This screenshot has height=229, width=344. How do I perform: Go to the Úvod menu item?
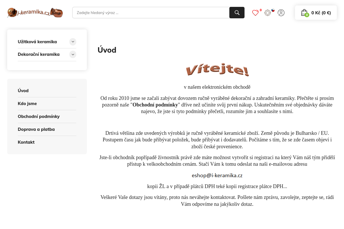pyautogui.click(x=23, y=91)
